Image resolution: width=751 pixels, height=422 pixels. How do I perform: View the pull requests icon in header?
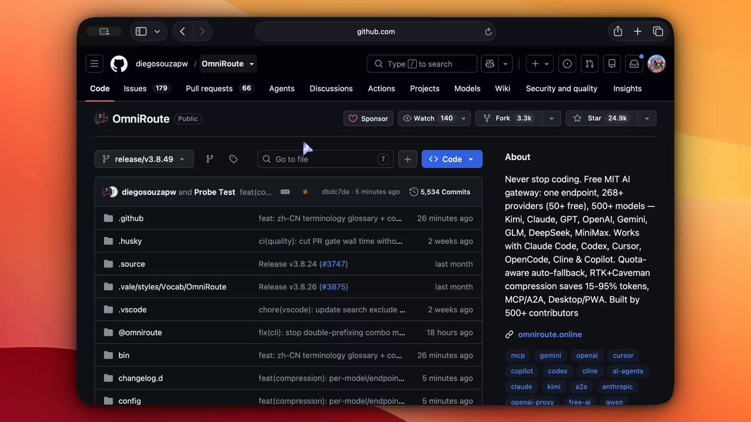pos(589,64)
